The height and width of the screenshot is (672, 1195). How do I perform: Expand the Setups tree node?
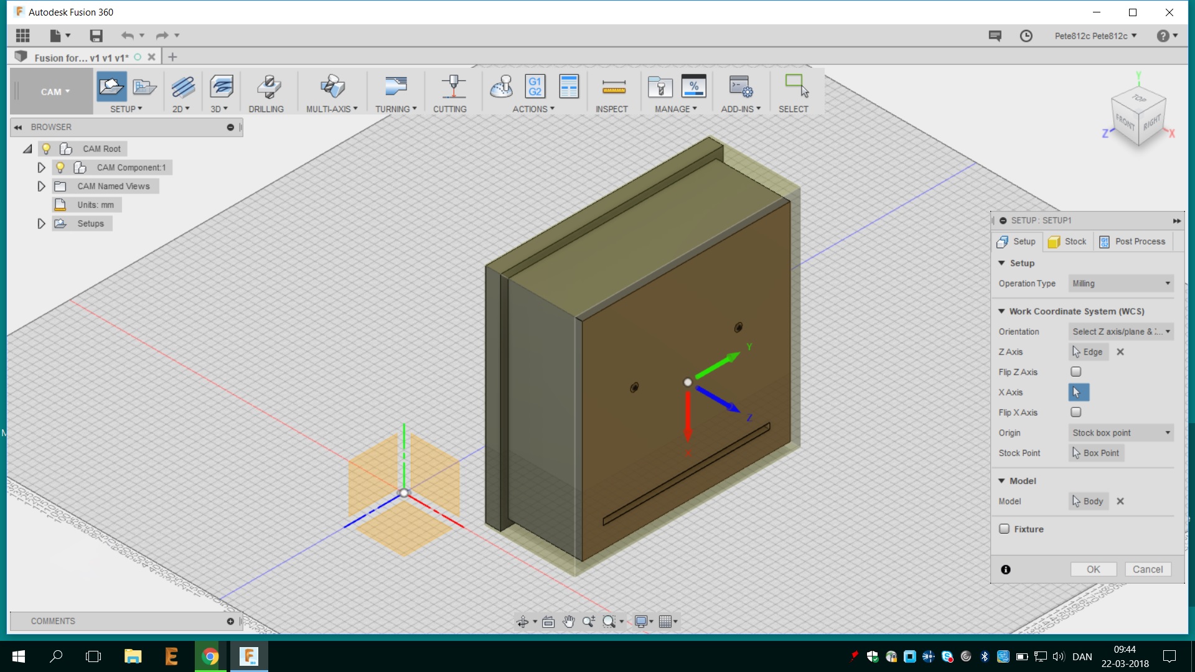(x=41, y=223)
